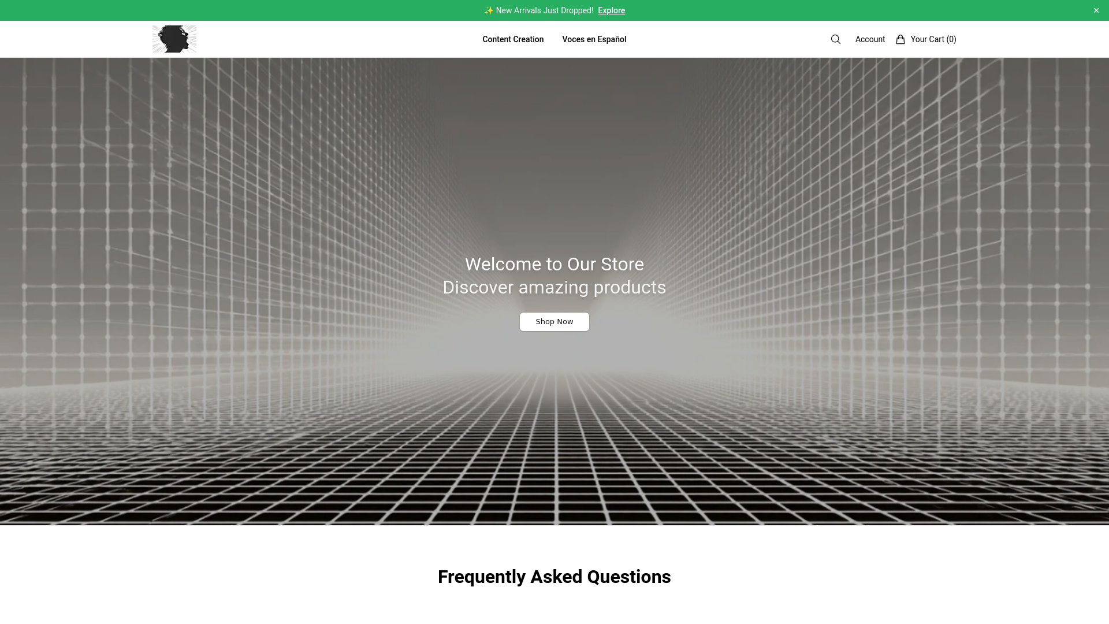Click the 'Discover amazing products' text
The height and width of the screenshot is (624, 1109).
click(x=554, y=287)
